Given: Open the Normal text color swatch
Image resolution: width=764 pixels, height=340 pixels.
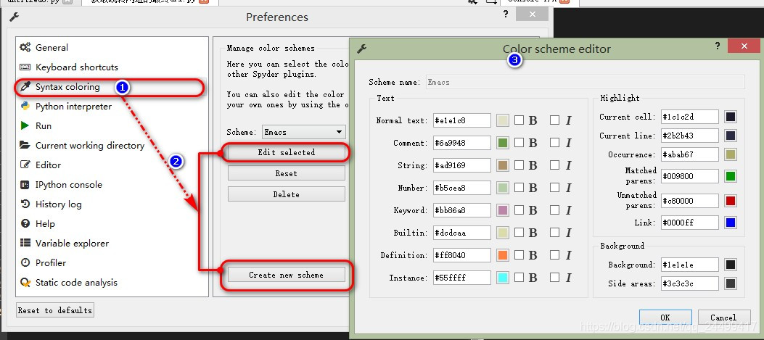Looking at the screenshot, I should click(503, 120).
